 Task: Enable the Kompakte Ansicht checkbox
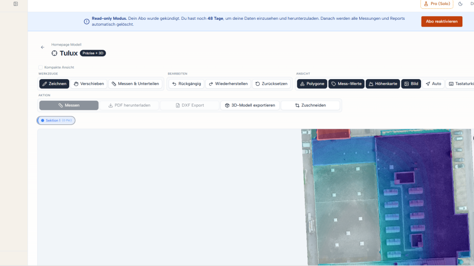(x=41, y=67)
